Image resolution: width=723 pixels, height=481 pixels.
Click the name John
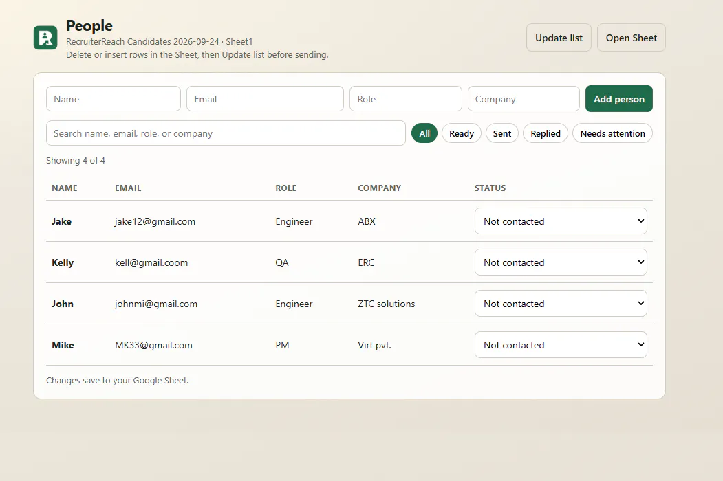point(62,304)
